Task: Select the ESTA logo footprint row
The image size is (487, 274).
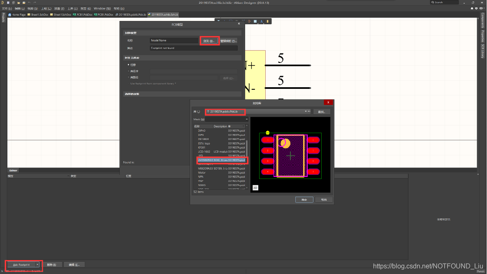Action: [x=220, y=144]
